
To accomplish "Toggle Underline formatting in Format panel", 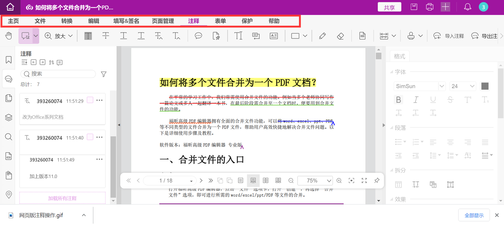I will point(433,100).
